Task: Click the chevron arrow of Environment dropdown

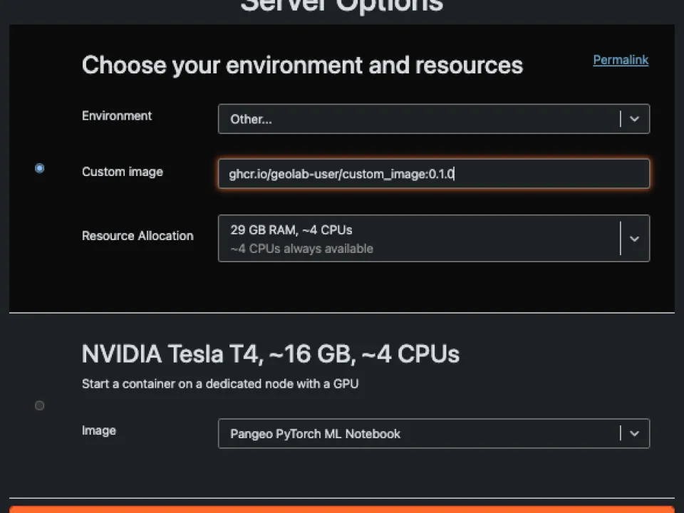Action: click(635, 119)
